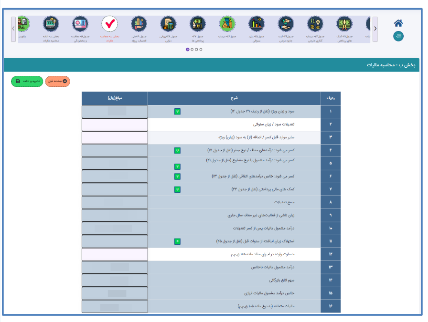Open Table 26 capital icon (سرمایه)
Viewport: 428px width, 322px height.
point(227,24)
